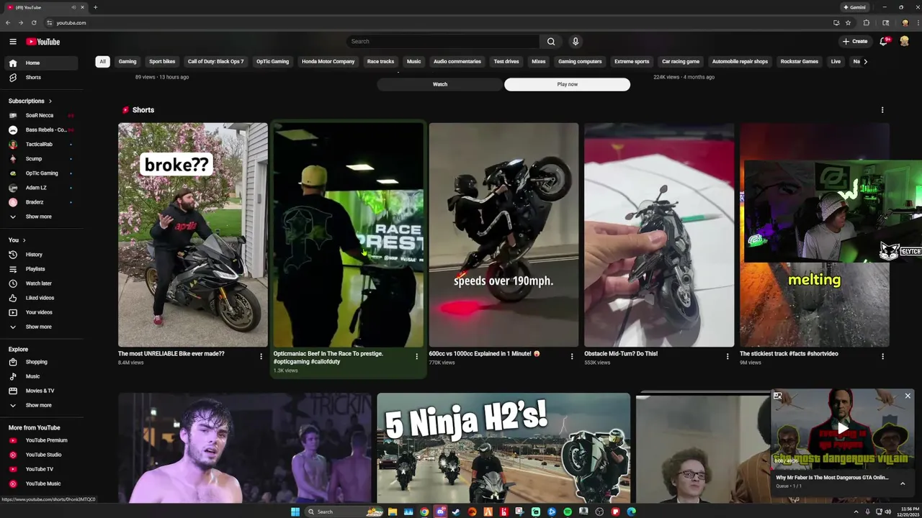This screenshot has width=922, height=518.
Task: Open YouTube Music in the sidebar
Action: [40, 483]
